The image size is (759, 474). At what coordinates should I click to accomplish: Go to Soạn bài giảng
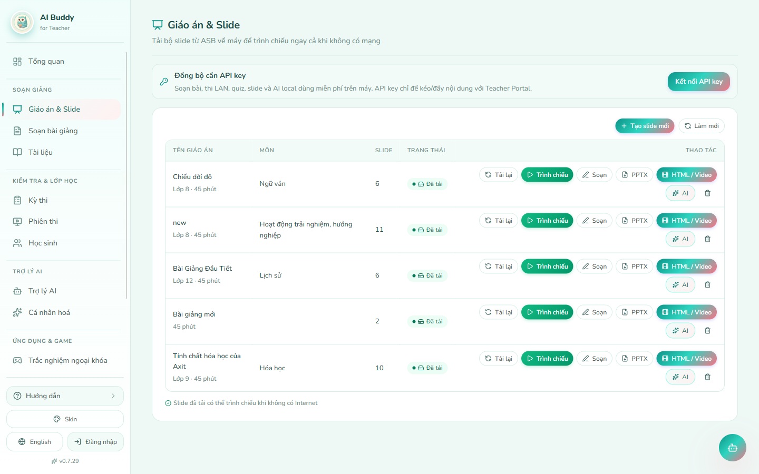pyautogui.click(x=63, y=131)
